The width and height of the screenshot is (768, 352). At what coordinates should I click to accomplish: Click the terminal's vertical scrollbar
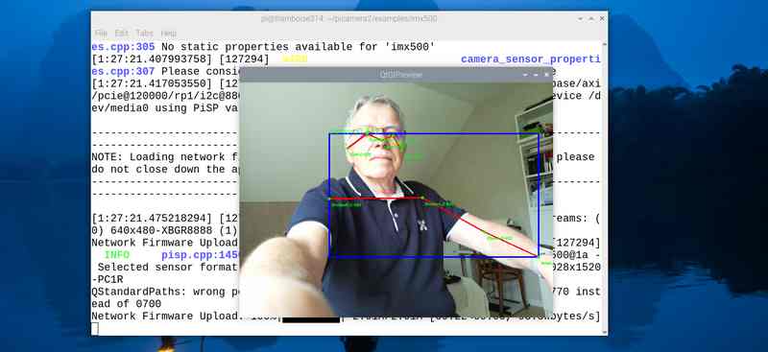(605, 187)
